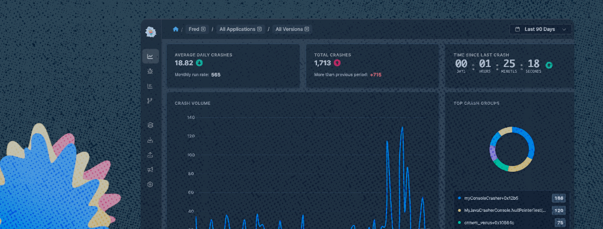The width and height of the screenshot is (603, 229).
Task: Click the purple donut chart segment
Action: [493, 153]
